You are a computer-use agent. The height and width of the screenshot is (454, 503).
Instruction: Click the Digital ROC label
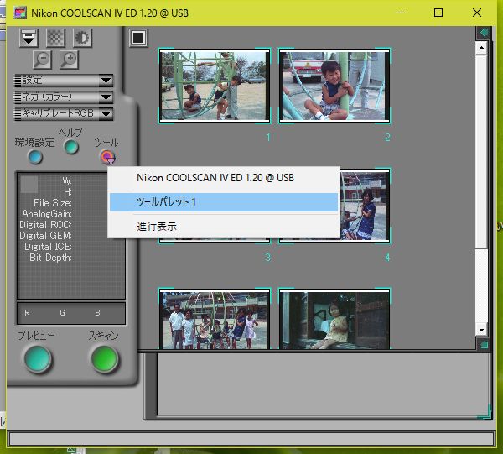[45, 225]
